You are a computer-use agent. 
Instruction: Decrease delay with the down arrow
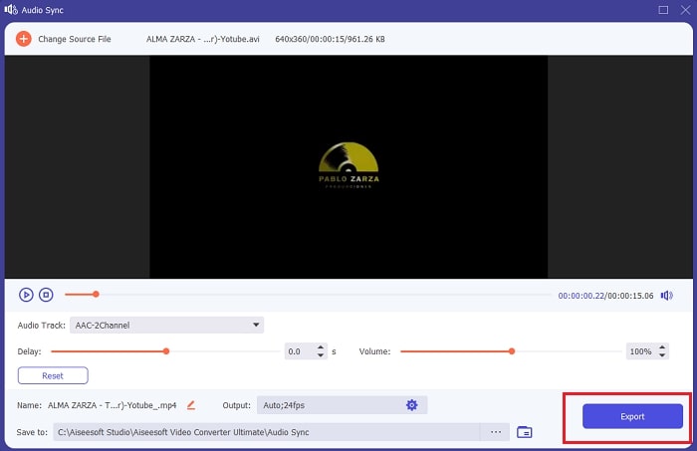coord(321,355)
